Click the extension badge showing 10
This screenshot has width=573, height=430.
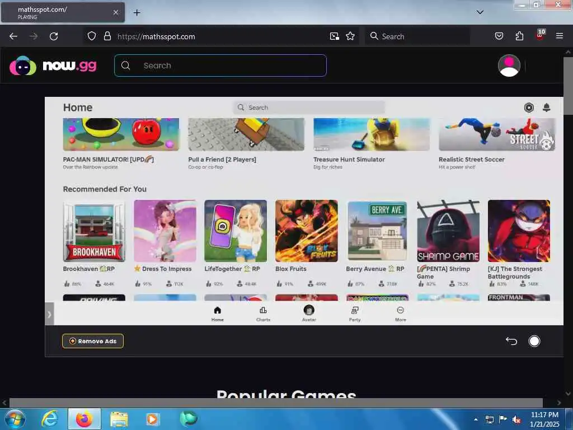point(540,34)
